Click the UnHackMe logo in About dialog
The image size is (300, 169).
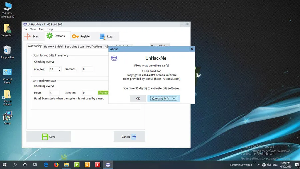pos(114,58)
